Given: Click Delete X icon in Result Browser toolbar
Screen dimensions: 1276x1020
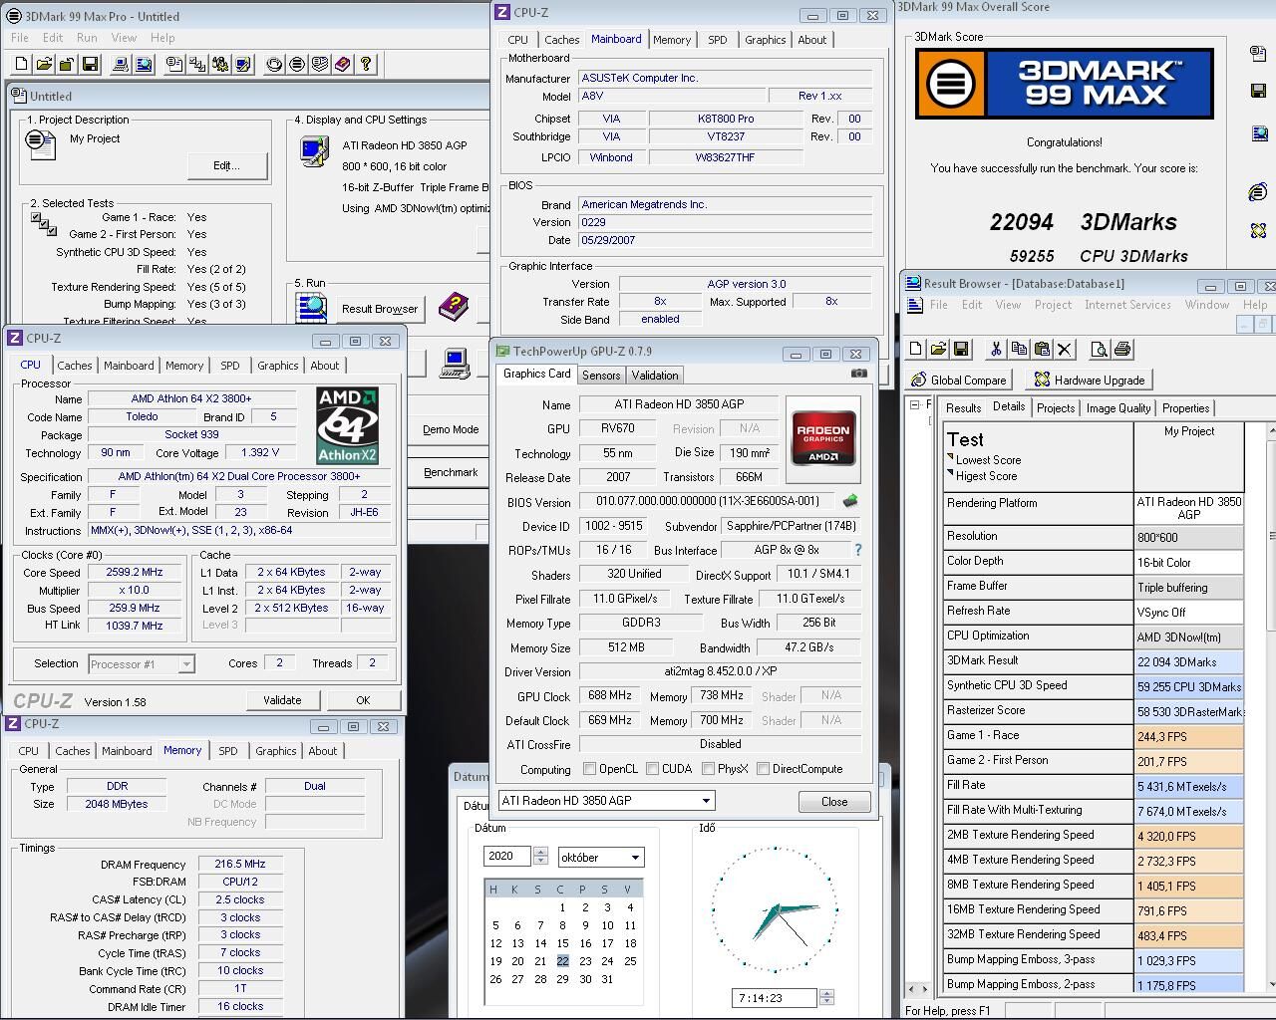Looking at the screenshot, I should click(x=1064, y=349).
